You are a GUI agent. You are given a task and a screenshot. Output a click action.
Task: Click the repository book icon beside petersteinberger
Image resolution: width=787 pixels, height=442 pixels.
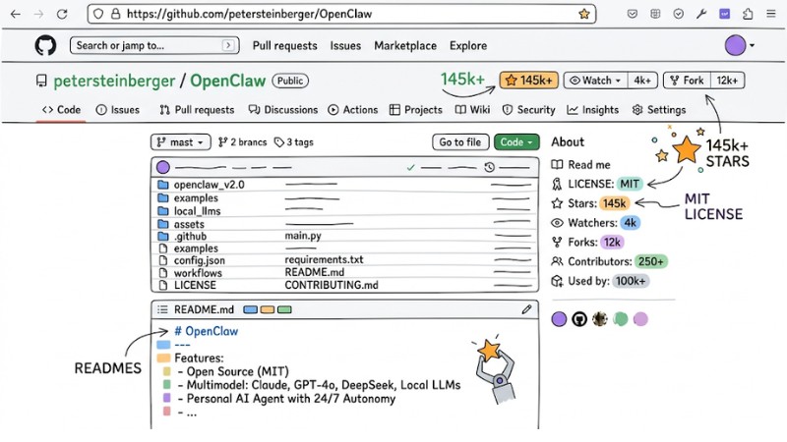pyautogui.click(x=41, y=81)
